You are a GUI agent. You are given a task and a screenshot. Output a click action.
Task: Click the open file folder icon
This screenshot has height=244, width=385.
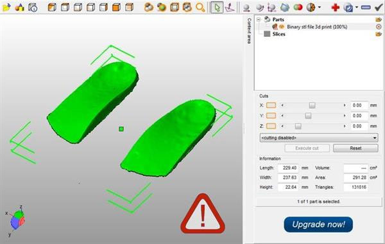pos(6,7)
